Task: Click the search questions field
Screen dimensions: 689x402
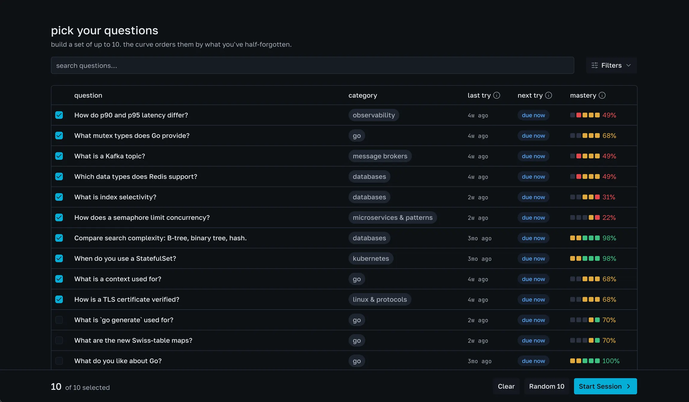Action: coord(312,65)
